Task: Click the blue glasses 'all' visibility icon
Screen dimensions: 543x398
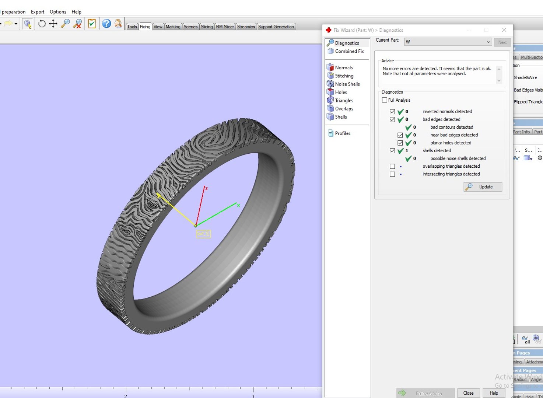Action: tap(526, 339)
